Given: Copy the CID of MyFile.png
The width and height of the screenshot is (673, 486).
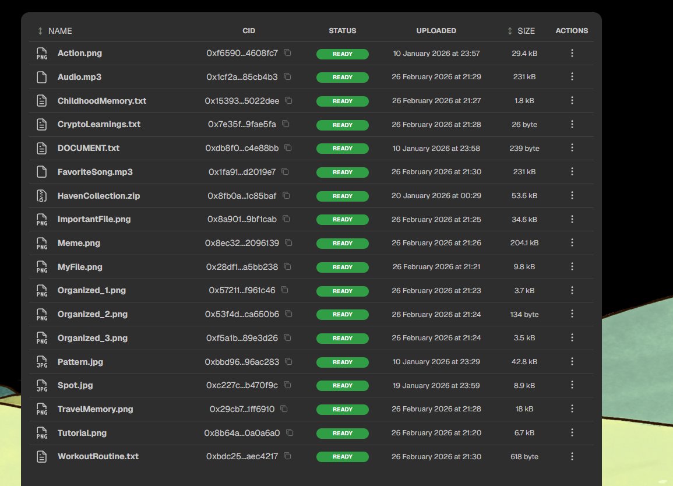Looking at the screenshot, I should coord(288,267).
